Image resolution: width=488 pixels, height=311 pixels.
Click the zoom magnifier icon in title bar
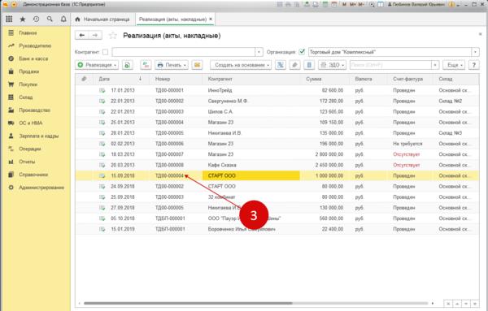[x=372, y=4]
